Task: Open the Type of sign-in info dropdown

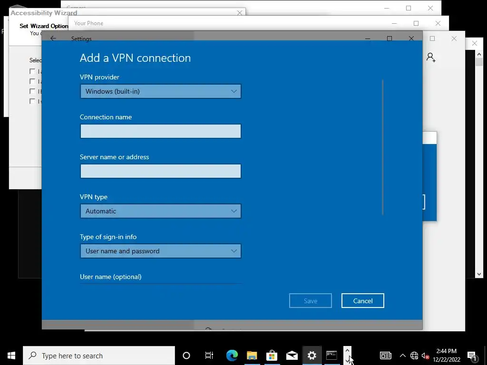Action: pos(161,251)
